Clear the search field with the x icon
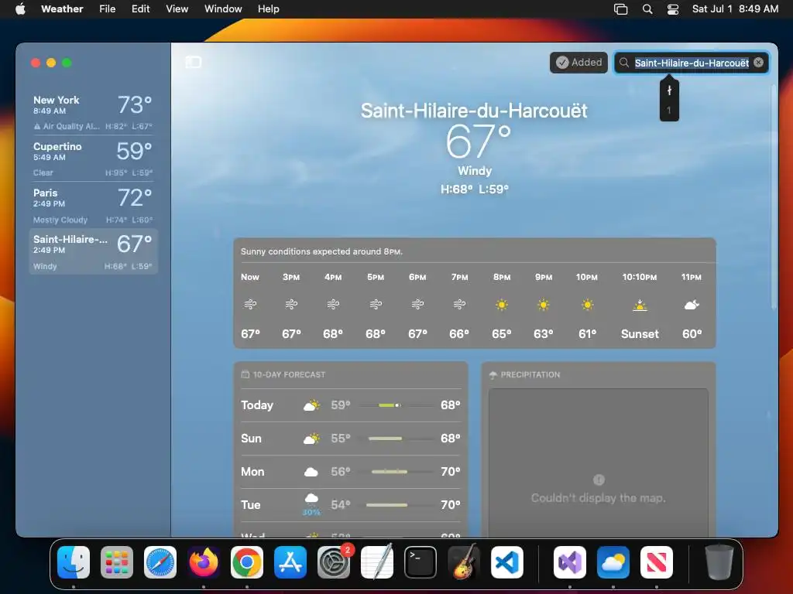This screenshot has width=793, height=594. [758, 63]
